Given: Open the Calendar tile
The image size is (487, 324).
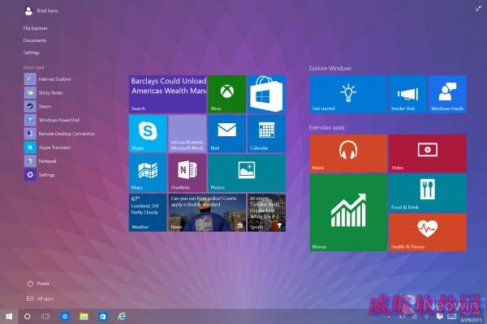Looking at the screenshot, I should [x=266, y=134].
